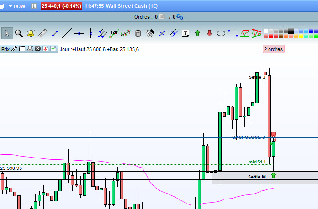Open the instrument info icon next to DOW
The height and width of the screenshot is (209, 318).
coord(34,6)
